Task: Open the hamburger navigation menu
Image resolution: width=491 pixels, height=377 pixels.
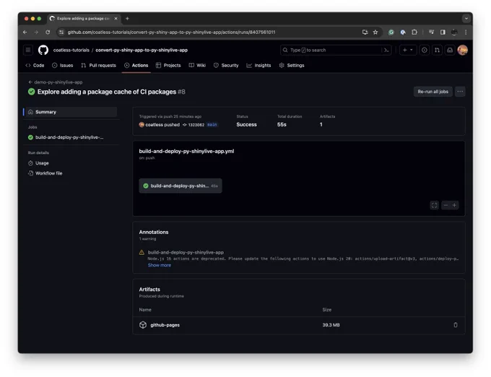Action: click(x=28, y=50)
